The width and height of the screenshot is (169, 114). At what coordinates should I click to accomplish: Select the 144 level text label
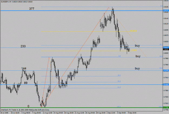(24, 68)
